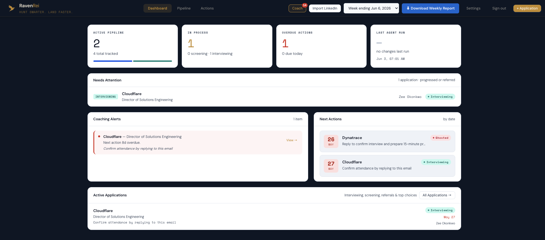Click the Overdue Actions card
The image size is (545, 240).
(321, 46)
